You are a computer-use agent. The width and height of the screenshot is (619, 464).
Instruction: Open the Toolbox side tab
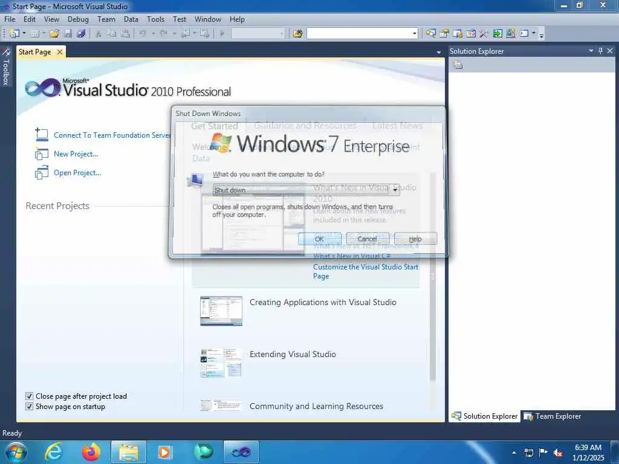tap(5, 67)
